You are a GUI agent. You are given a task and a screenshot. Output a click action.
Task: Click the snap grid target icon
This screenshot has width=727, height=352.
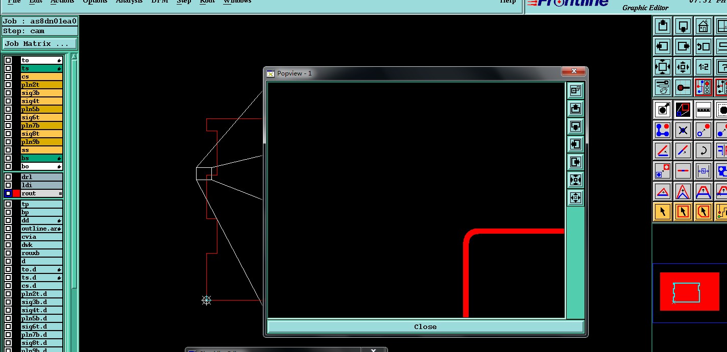click(x=683, y=87)
